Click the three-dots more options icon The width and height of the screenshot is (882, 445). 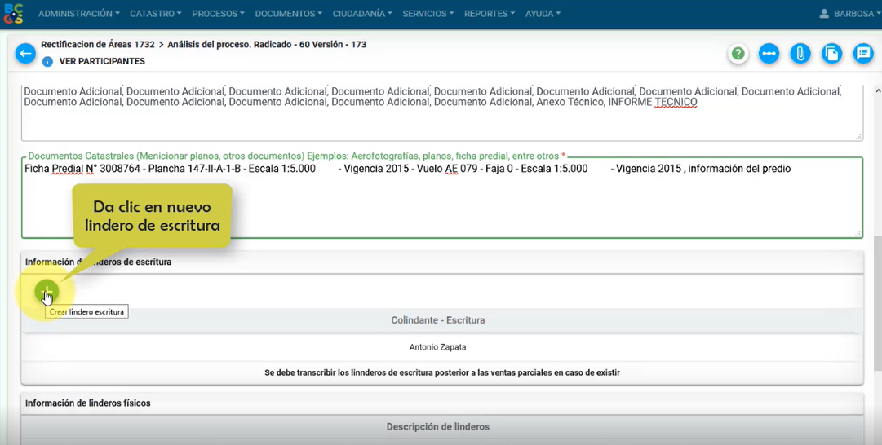[769, 54]
